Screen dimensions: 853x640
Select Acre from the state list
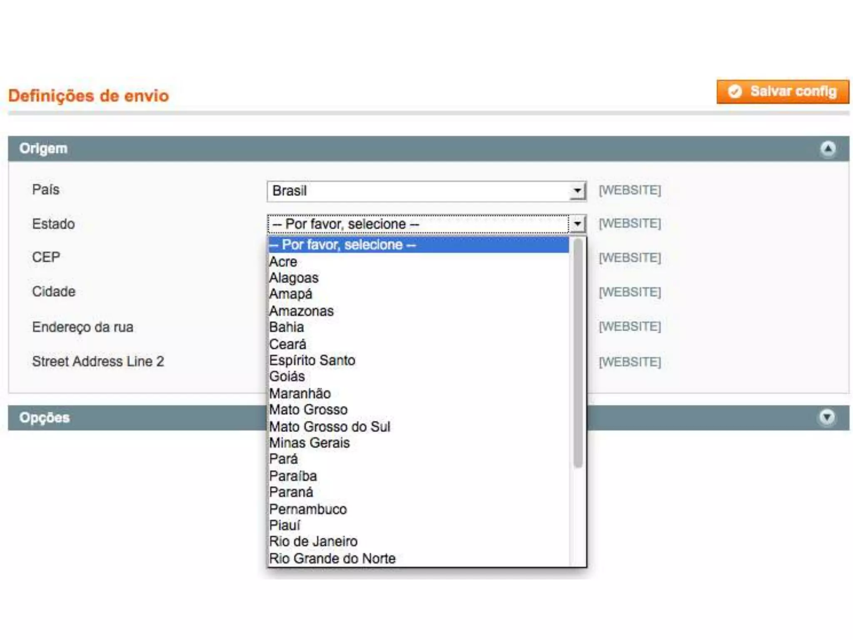[x=283, y=262]
